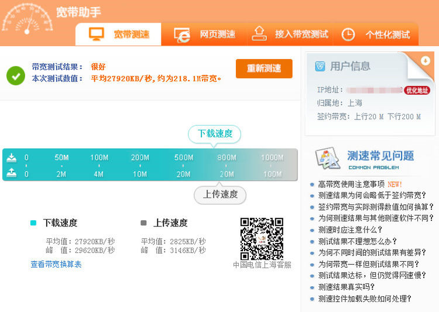Open 测速结果真实吗 link
The width and height of the screenshot is (439, 312).
[x=347, y=287]
